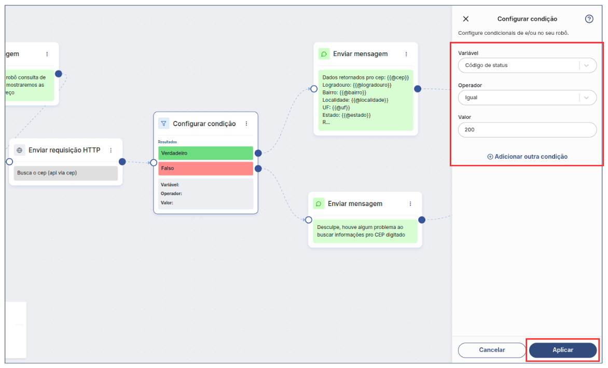This screenshot has height=368, width=608.
Task: Click input connector of Configurar condição node
Action: pyautogui.click(x=154, y=162)
